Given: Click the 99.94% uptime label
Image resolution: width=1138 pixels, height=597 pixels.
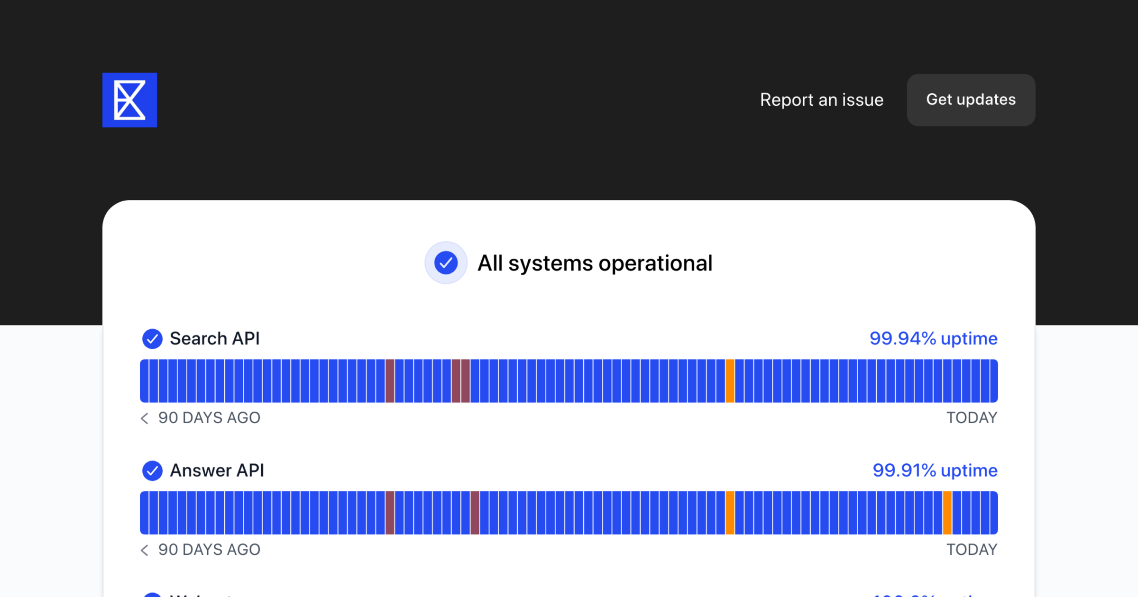Looking at the screenshot, I should (x=933, y=339).
